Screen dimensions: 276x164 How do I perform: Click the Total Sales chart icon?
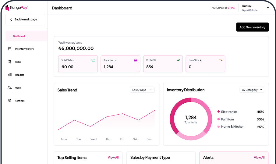click(93, 60)
